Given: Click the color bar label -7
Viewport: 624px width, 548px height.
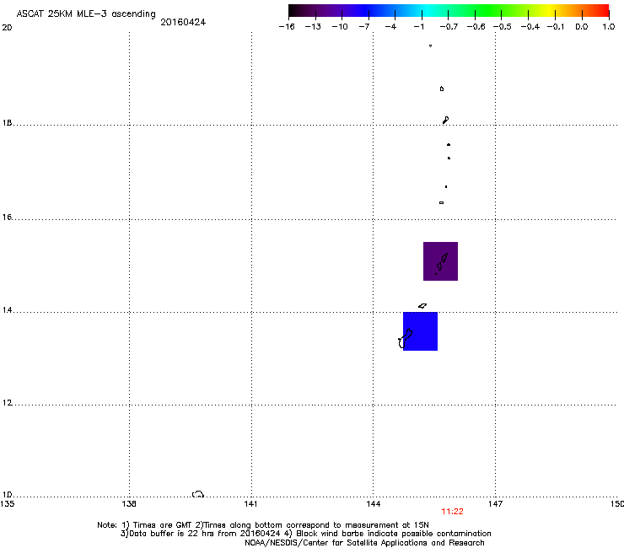Looking at the screenshot, I should [364, 27].
